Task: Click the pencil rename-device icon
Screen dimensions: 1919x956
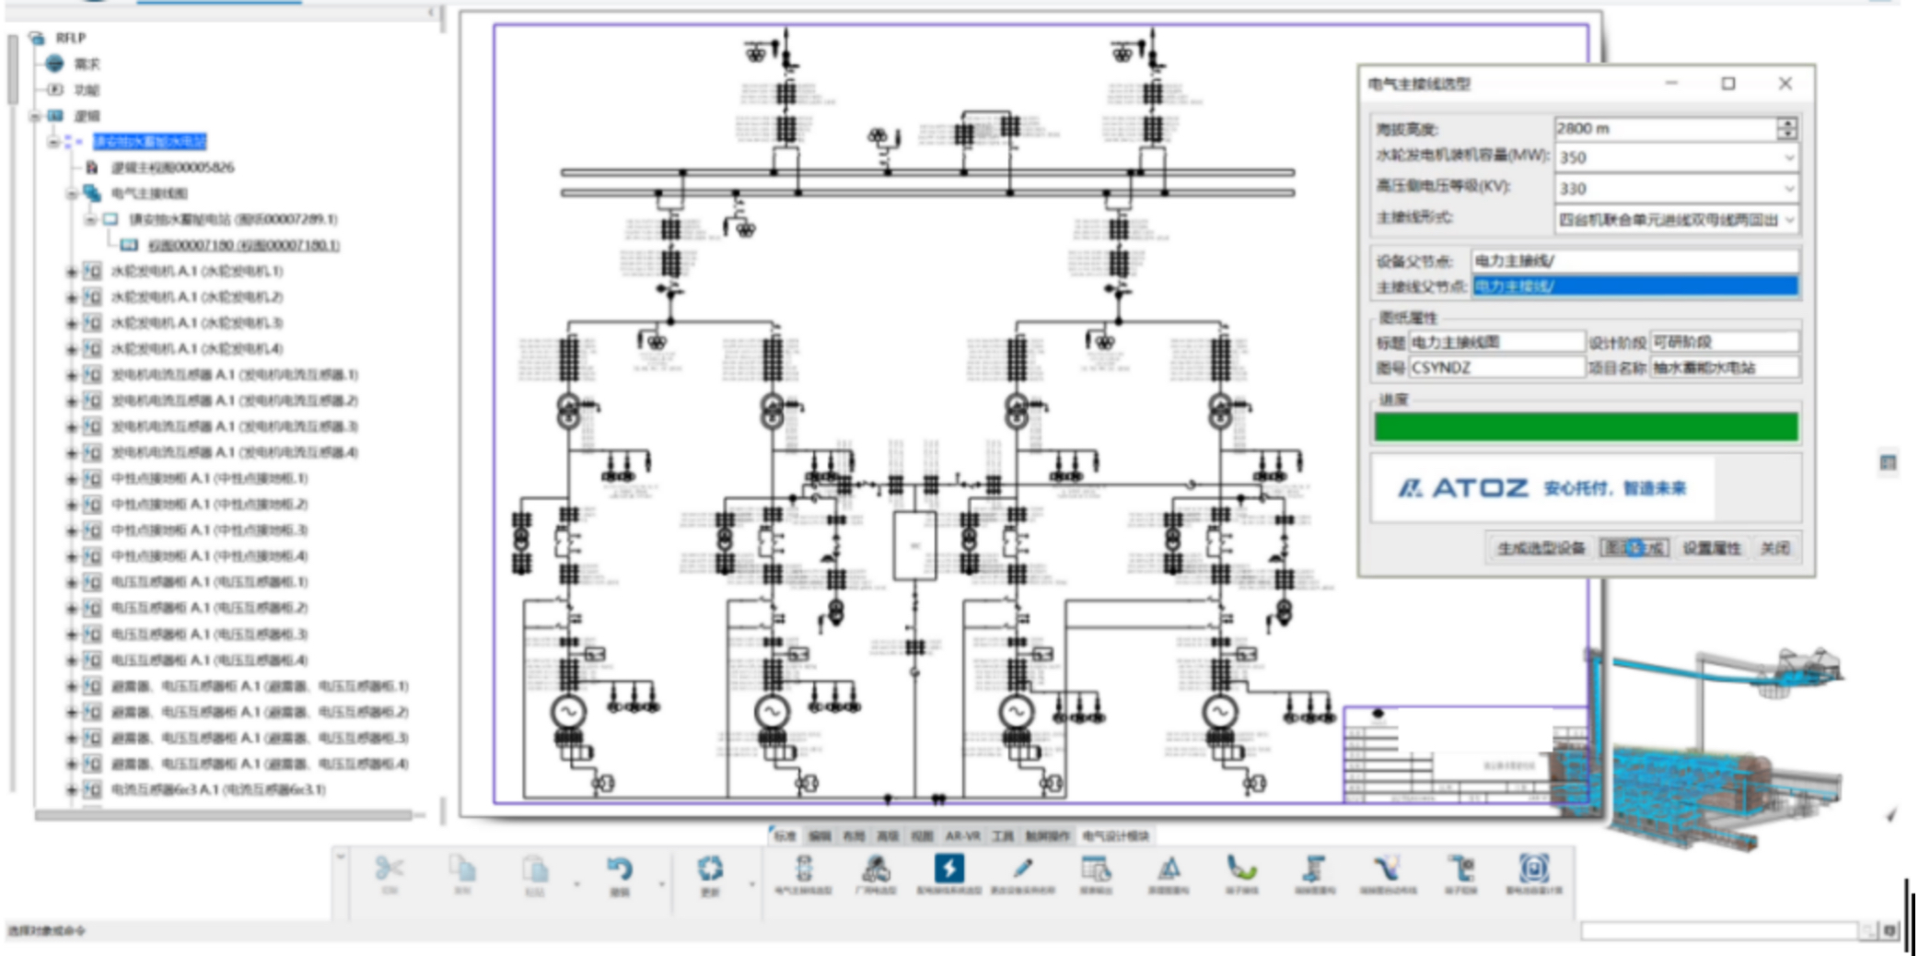Action: click(x=1022, y=869)
